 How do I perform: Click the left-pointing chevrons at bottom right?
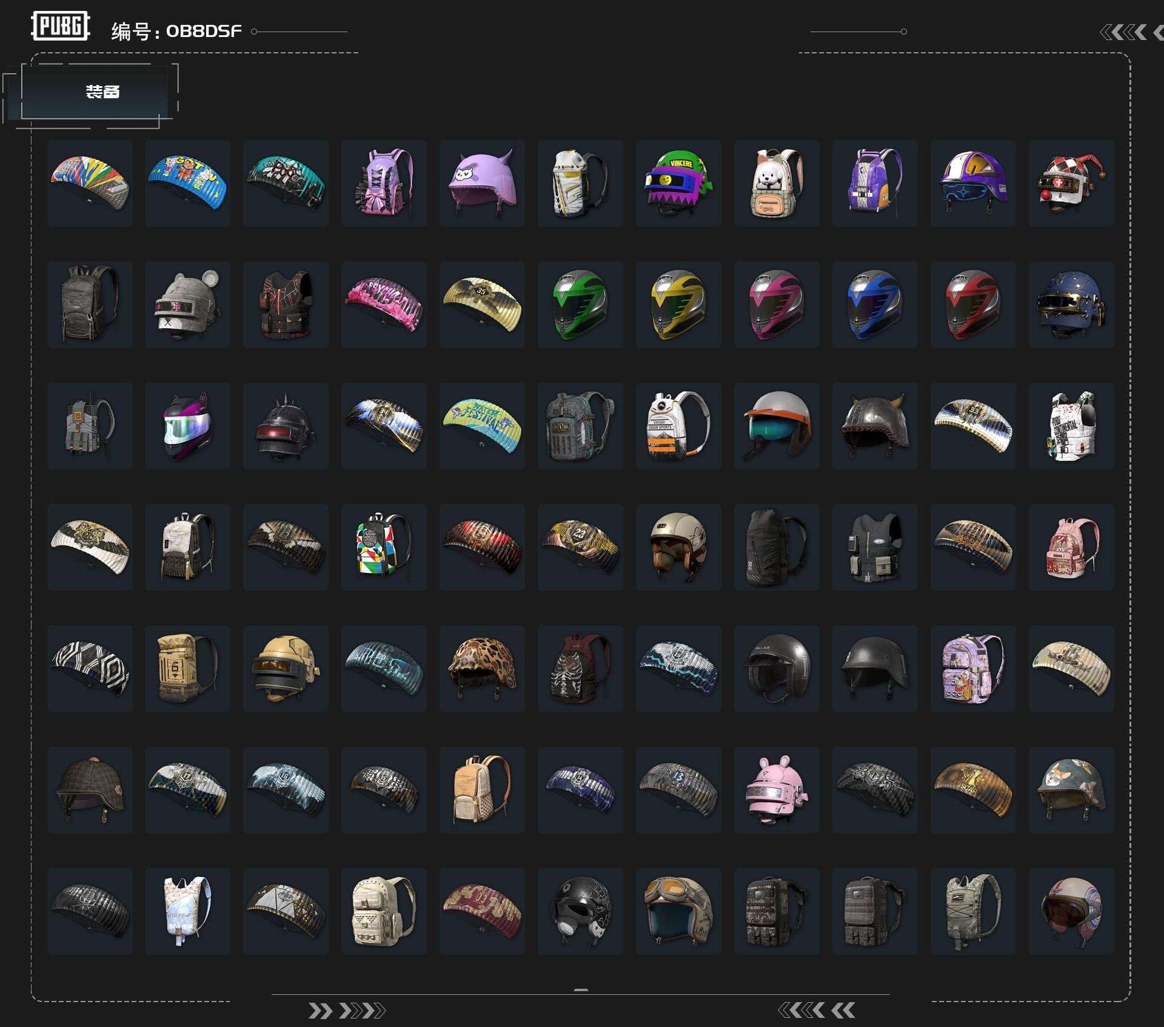pyautogui.click(x=817, y=1010)
